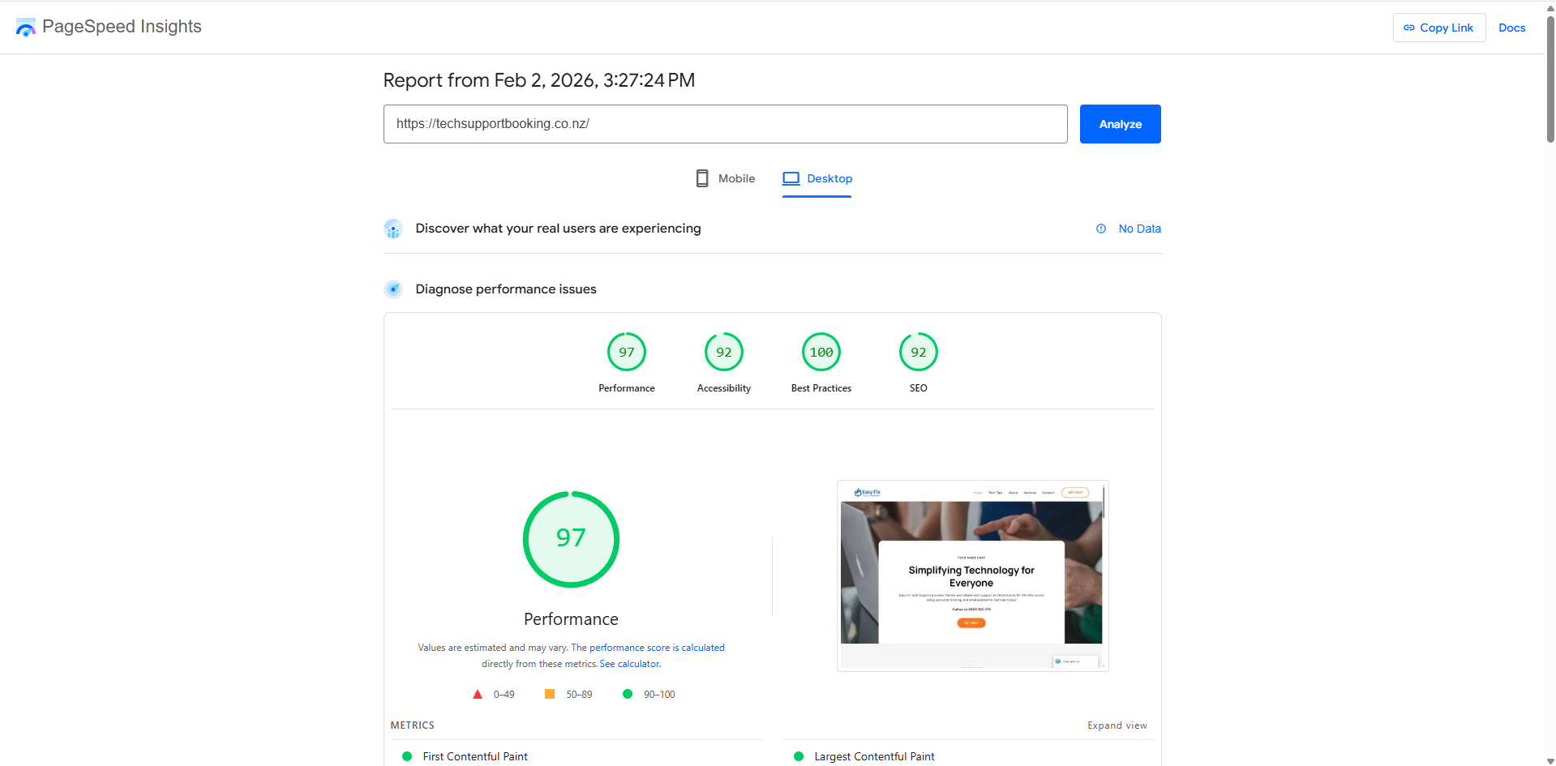Jump to Performance score gauge 97
1556x766 pixels.
coord(627,353)
